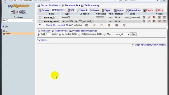Click the fk database link in sidebar

pos(3,26)
